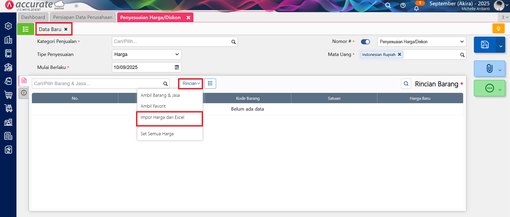The image size is (510, 217).
Task: Click the Set Semua Harga option
Action: (157, 134)
